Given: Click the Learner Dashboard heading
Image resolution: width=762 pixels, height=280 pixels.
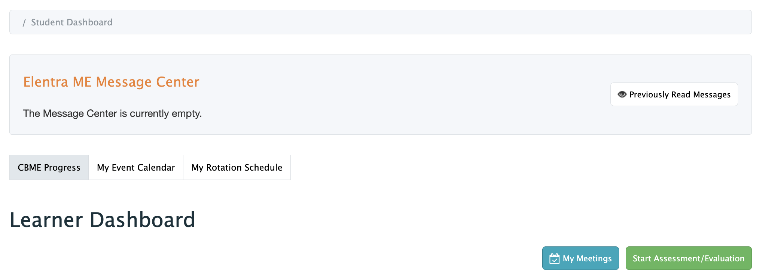Looking at the screenshot, I should (x=102, y=220).
